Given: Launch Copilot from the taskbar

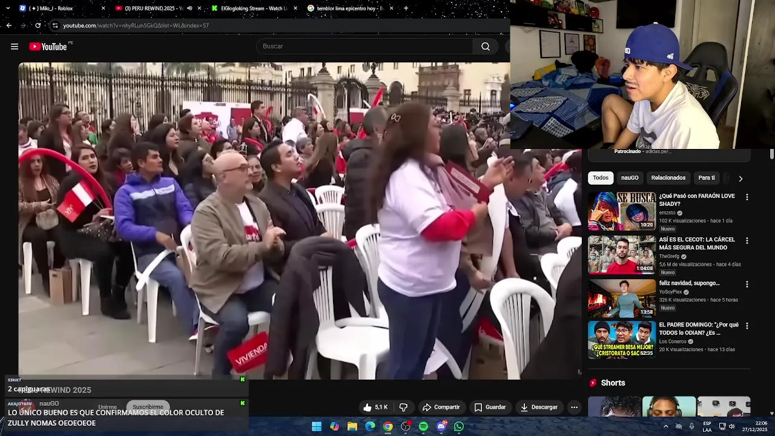Looking at the screenshot, I should pos(334,426).
